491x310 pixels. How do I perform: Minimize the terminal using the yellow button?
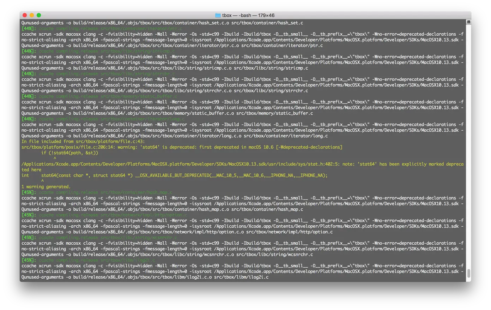[x=32, y=15]
